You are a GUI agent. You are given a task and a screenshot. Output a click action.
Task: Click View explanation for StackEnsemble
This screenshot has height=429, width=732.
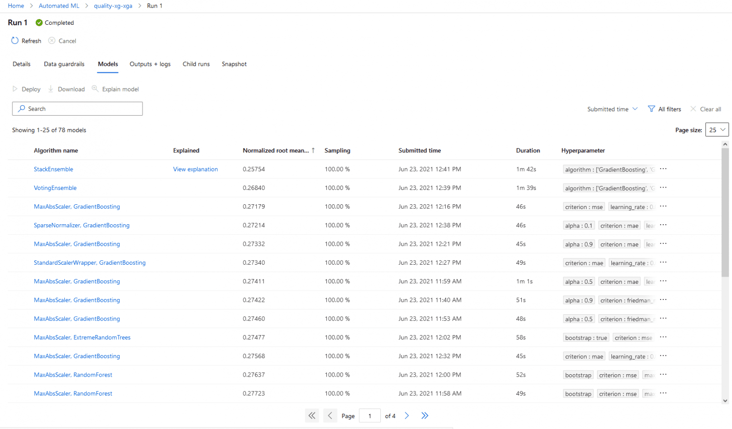point(195,169)
